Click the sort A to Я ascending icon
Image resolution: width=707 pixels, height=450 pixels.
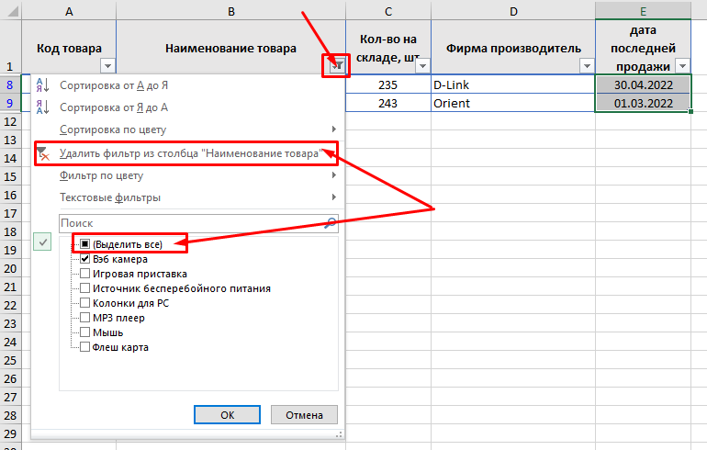tap(43, 85)
